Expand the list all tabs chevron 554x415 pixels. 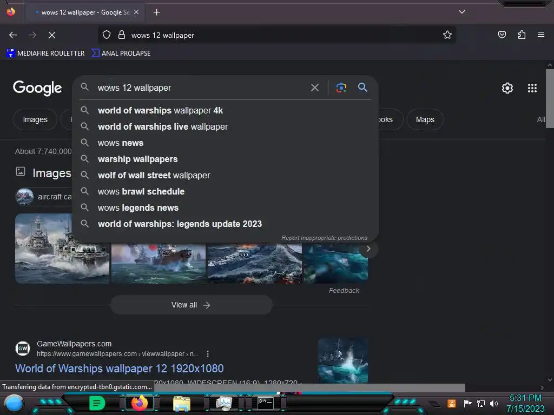[x=462, y=12]
